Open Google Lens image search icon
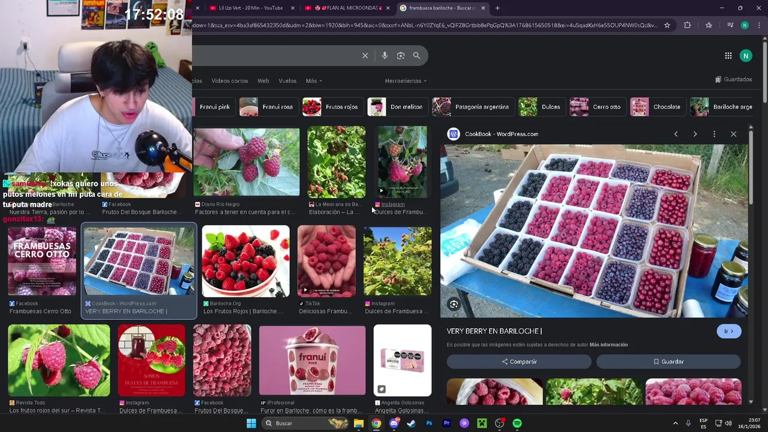The height and width of the screenshot is (432, 768). [x=401, y=55]
